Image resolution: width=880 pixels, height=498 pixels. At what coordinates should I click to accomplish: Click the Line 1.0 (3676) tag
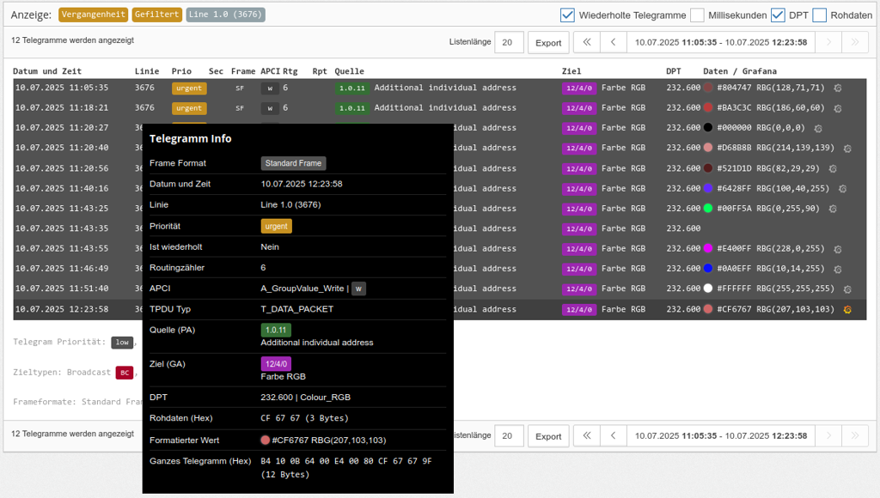[x=226, y=15]
